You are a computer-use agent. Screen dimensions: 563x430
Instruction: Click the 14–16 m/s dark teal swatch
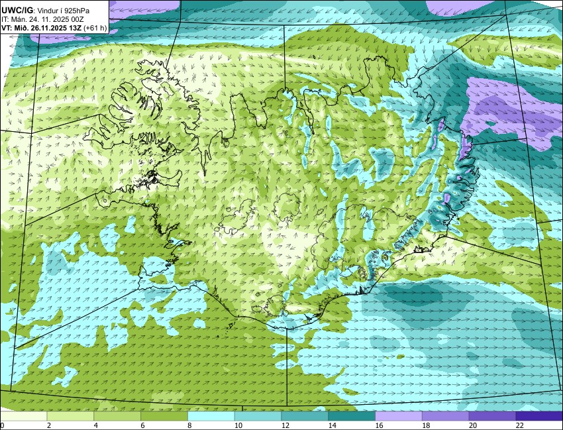(352, 416)
